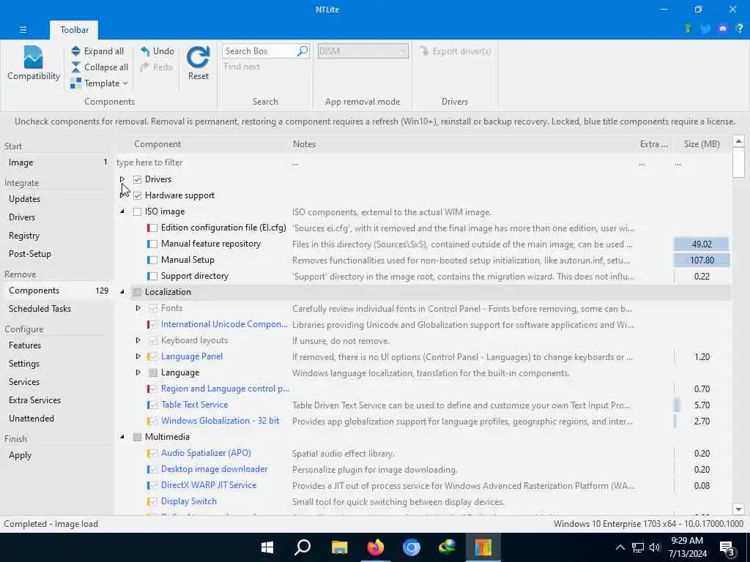The image size is (750, 562).
Task: Click the component list scrollbar thumb
Action: 738,162
